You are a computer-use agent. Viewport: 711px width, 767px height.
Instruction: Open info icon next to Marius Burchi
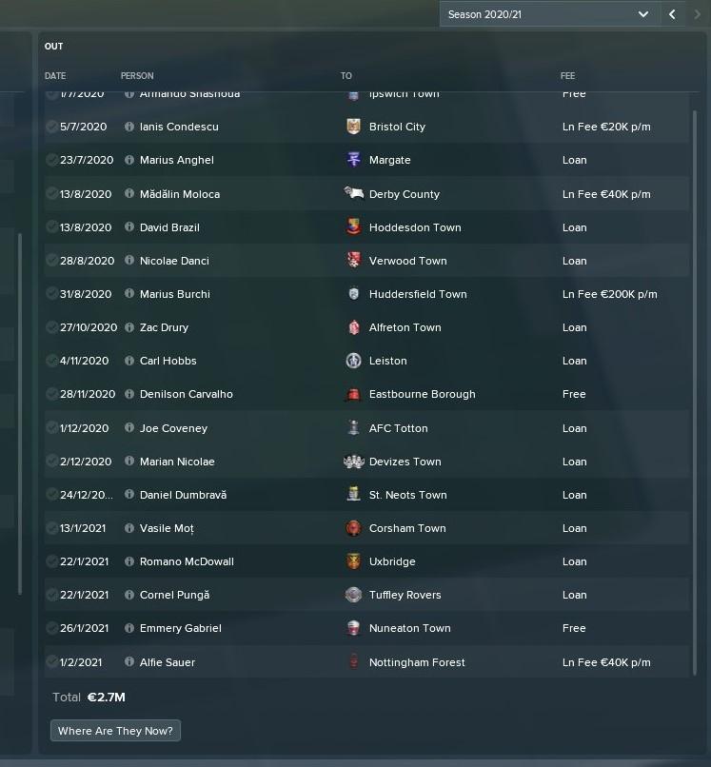pos(129,293)
